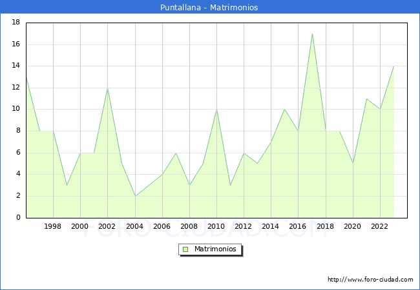The width and height of the screenshot is (420, 290).
Task: Click the 2002 peak on the chart
Action: 107,88
